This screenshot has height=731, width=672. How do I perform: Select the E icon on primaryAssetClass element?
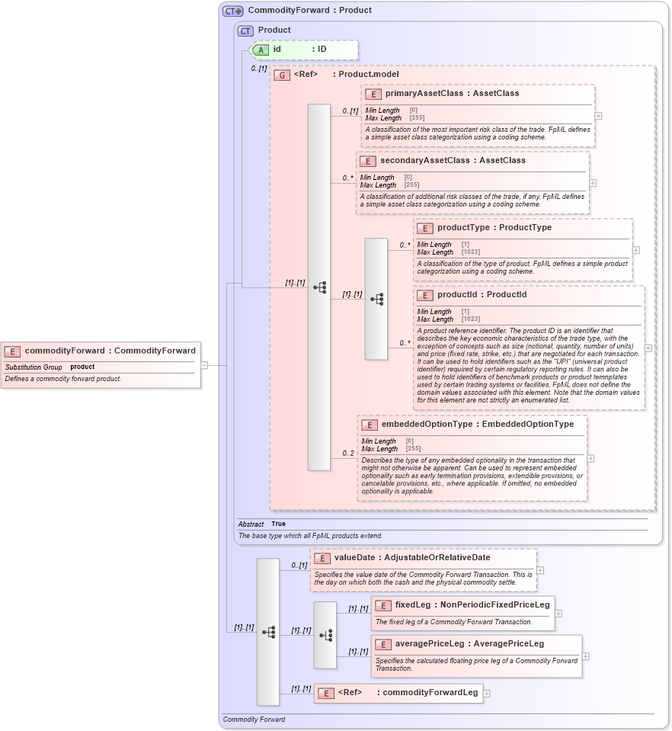pyautogui.click(x=372, y=95)
